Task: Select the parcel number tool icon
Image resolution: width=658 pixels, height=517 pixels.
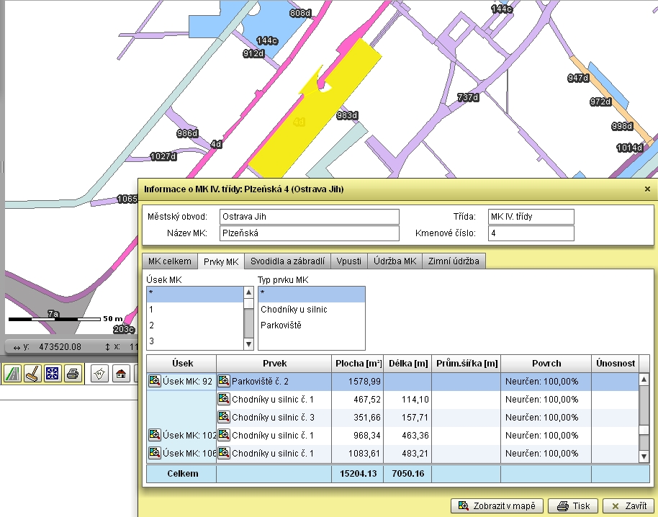Action: point(100,374)
